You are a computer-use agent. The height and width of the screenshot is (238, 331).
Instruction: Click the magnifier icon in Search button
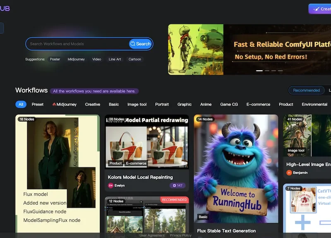click(133, 44)
